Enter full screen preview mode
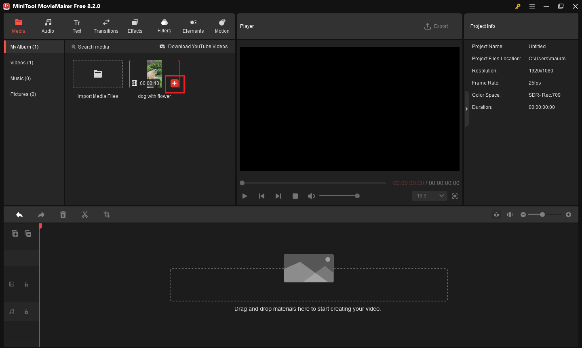Screen dimensions: 582x348 pos(455,196)
